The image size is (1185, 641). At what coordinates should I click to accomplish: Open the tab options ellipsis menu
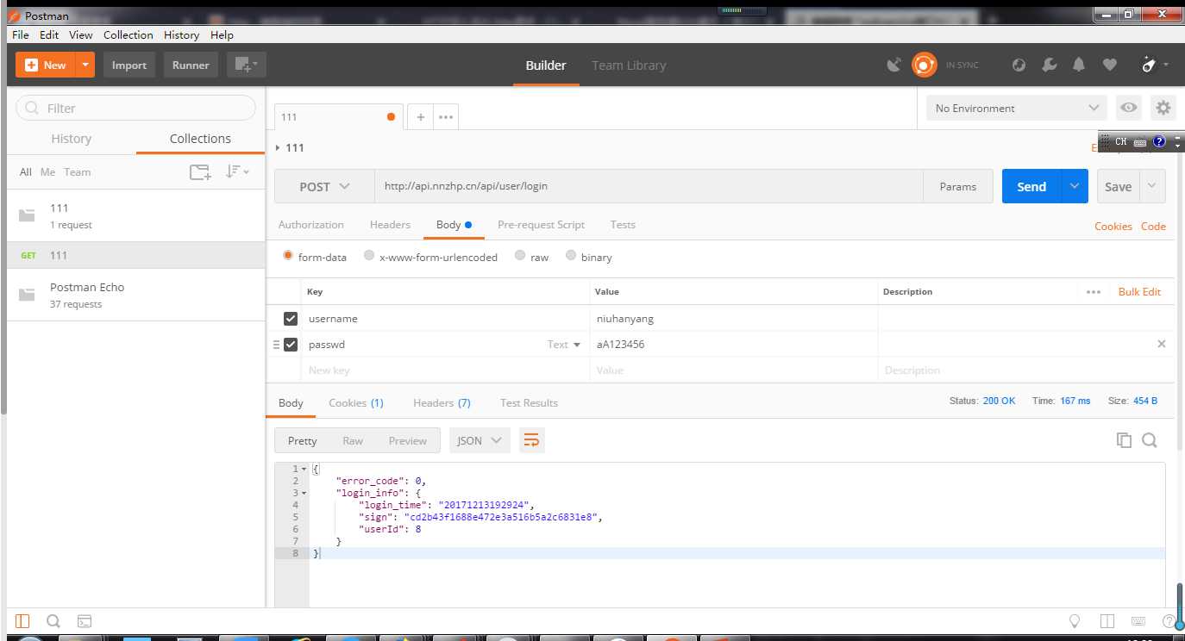point(446,117)
